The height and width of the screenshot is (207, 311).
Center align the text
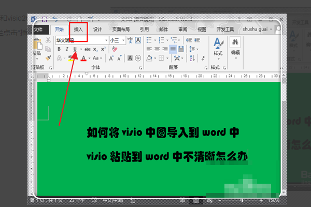157,49
